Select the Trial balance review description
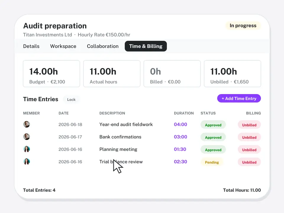Screen dimensions: 284x213 [121, 162]
